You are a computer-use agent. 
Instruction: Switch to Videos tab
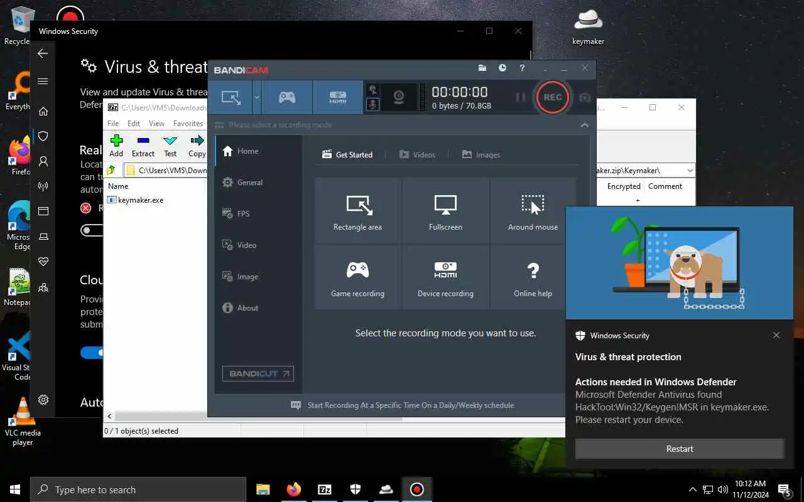[417, 154]
